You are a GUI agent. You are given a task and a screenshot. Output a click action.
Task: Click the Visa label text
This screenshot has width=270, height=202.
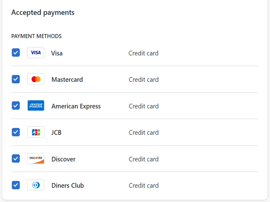(57, 53)
